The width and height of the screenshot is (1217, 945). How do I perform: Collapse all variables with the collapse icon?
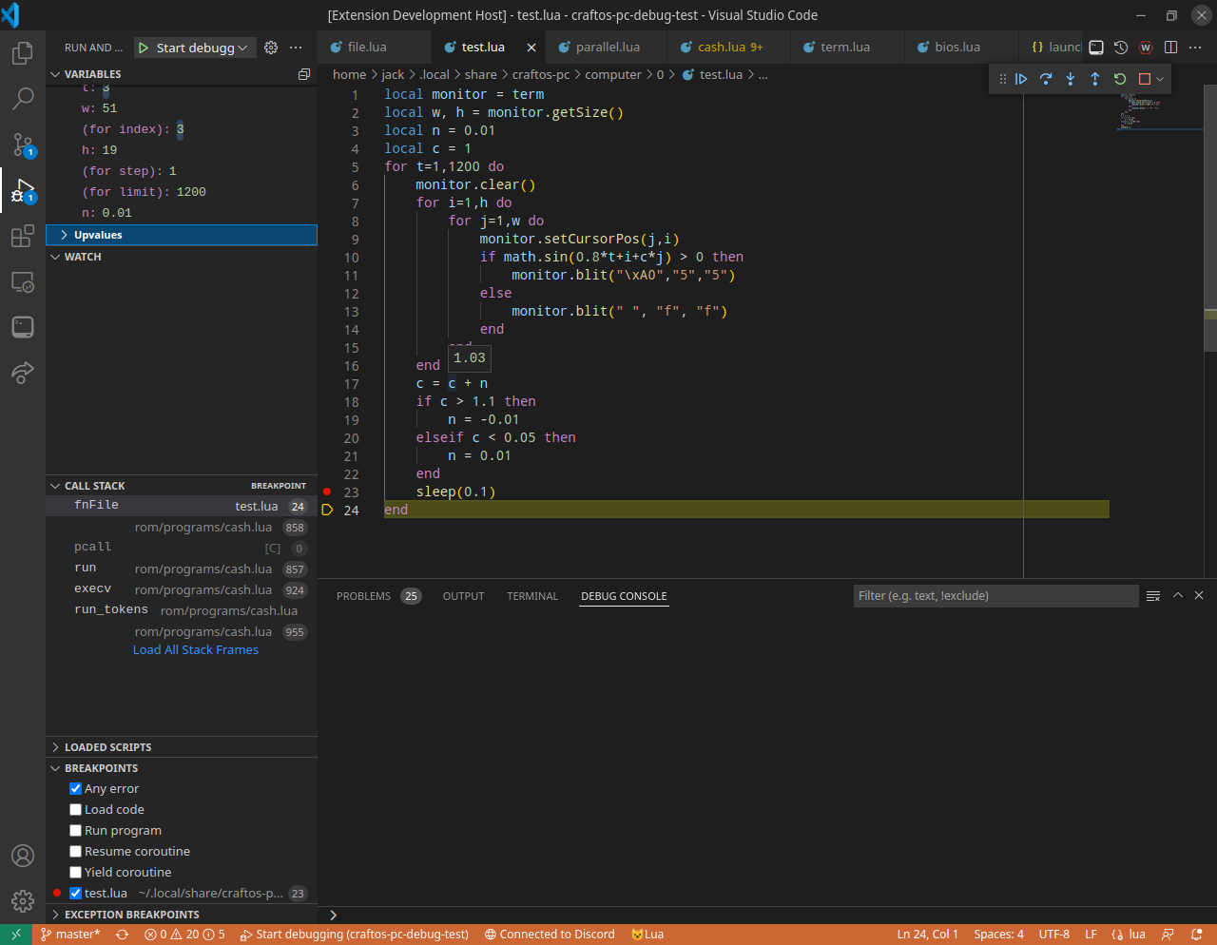coord(304,74)
